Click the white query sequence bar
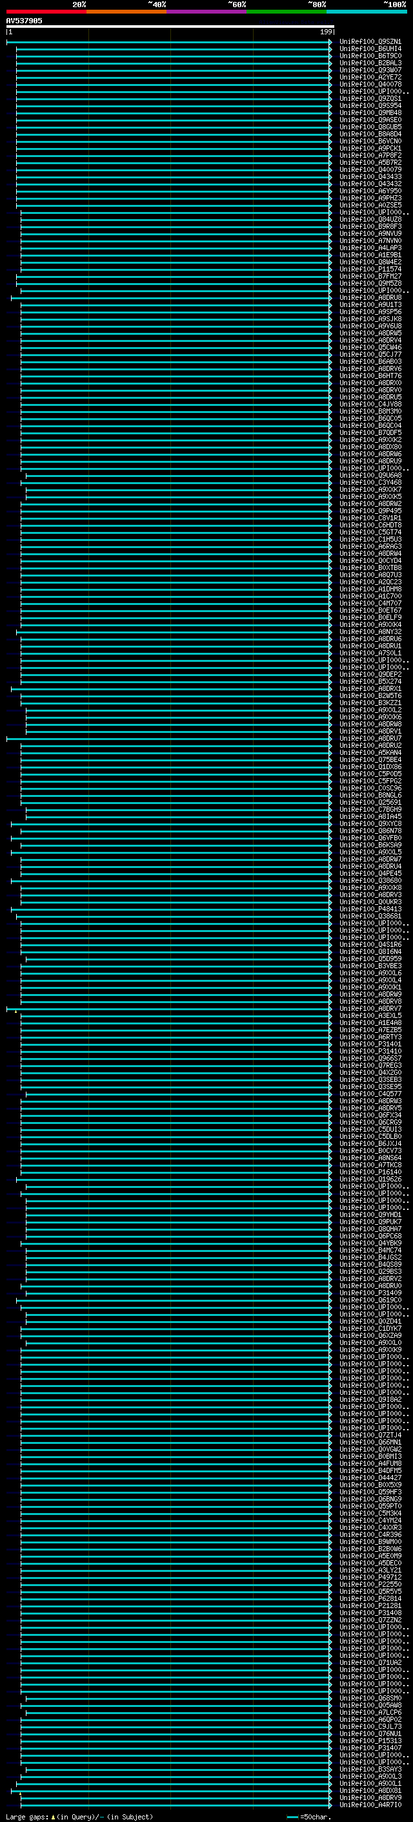The image size is (413, 1822). 170,26
